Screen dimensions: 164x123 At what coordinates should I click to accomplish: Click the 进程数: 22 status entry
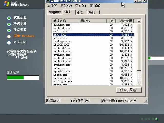point(58,101)
